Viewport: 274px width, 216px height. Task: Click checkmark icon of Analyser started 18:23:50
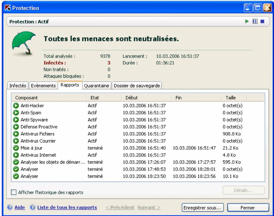tap(16, 176)
